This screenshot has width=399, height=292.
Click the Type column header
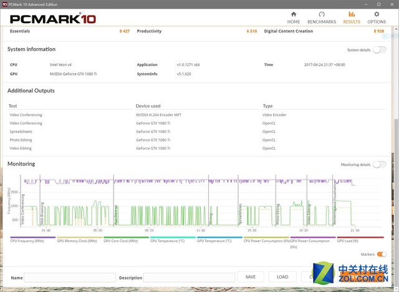267,106
